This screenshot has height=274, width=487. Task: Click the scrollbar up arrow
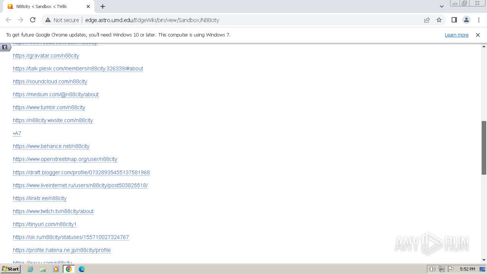tap(484, 46)
